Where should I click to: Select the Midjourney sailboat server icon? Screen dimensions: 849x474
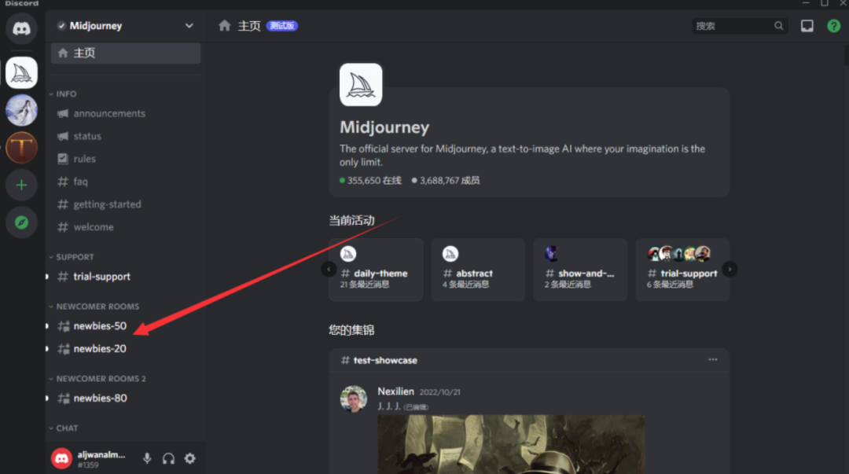22,72
